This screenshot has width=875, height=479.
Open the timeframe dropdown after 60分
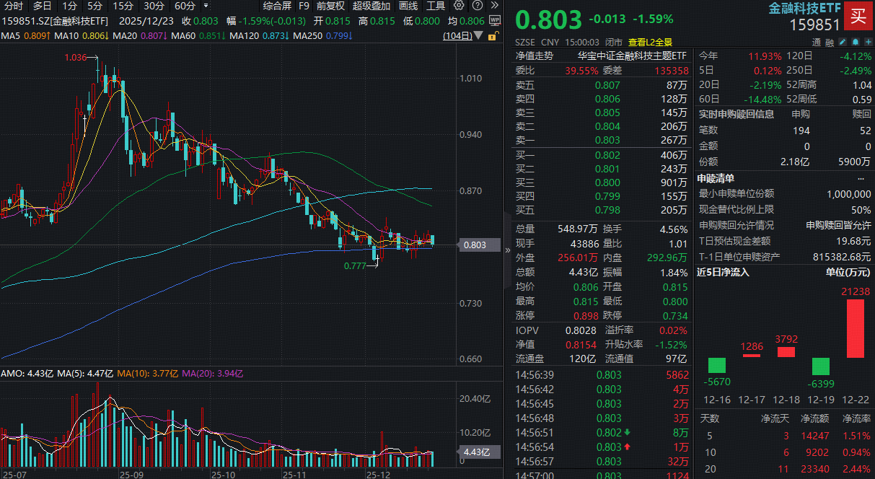(x=206, y=6)
